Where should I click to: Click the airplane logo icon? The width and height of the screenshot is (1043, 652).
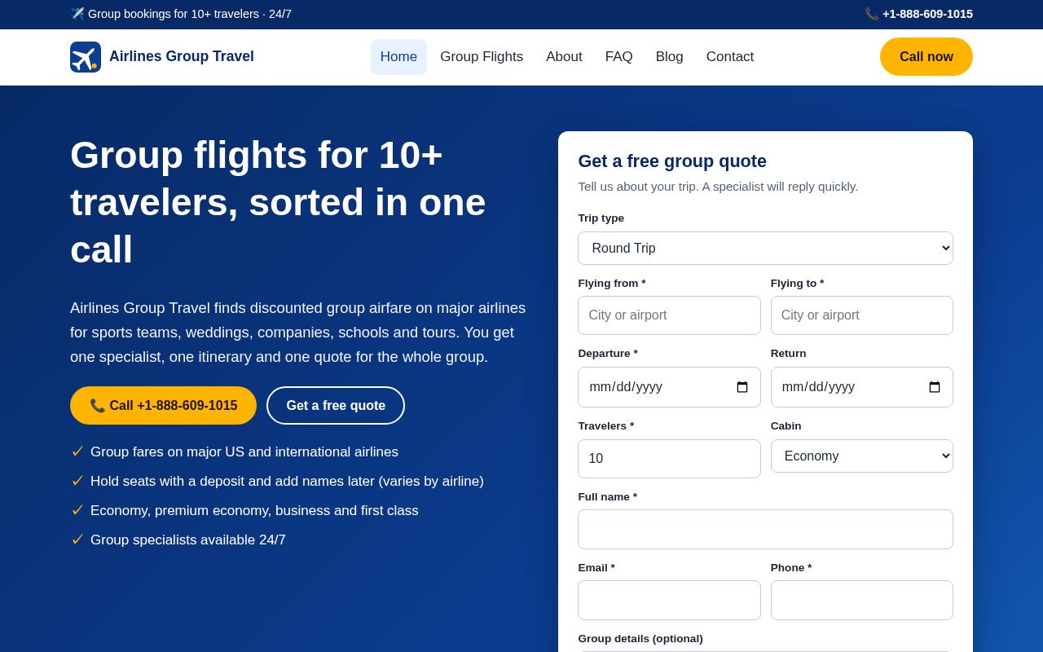[86, 57]
